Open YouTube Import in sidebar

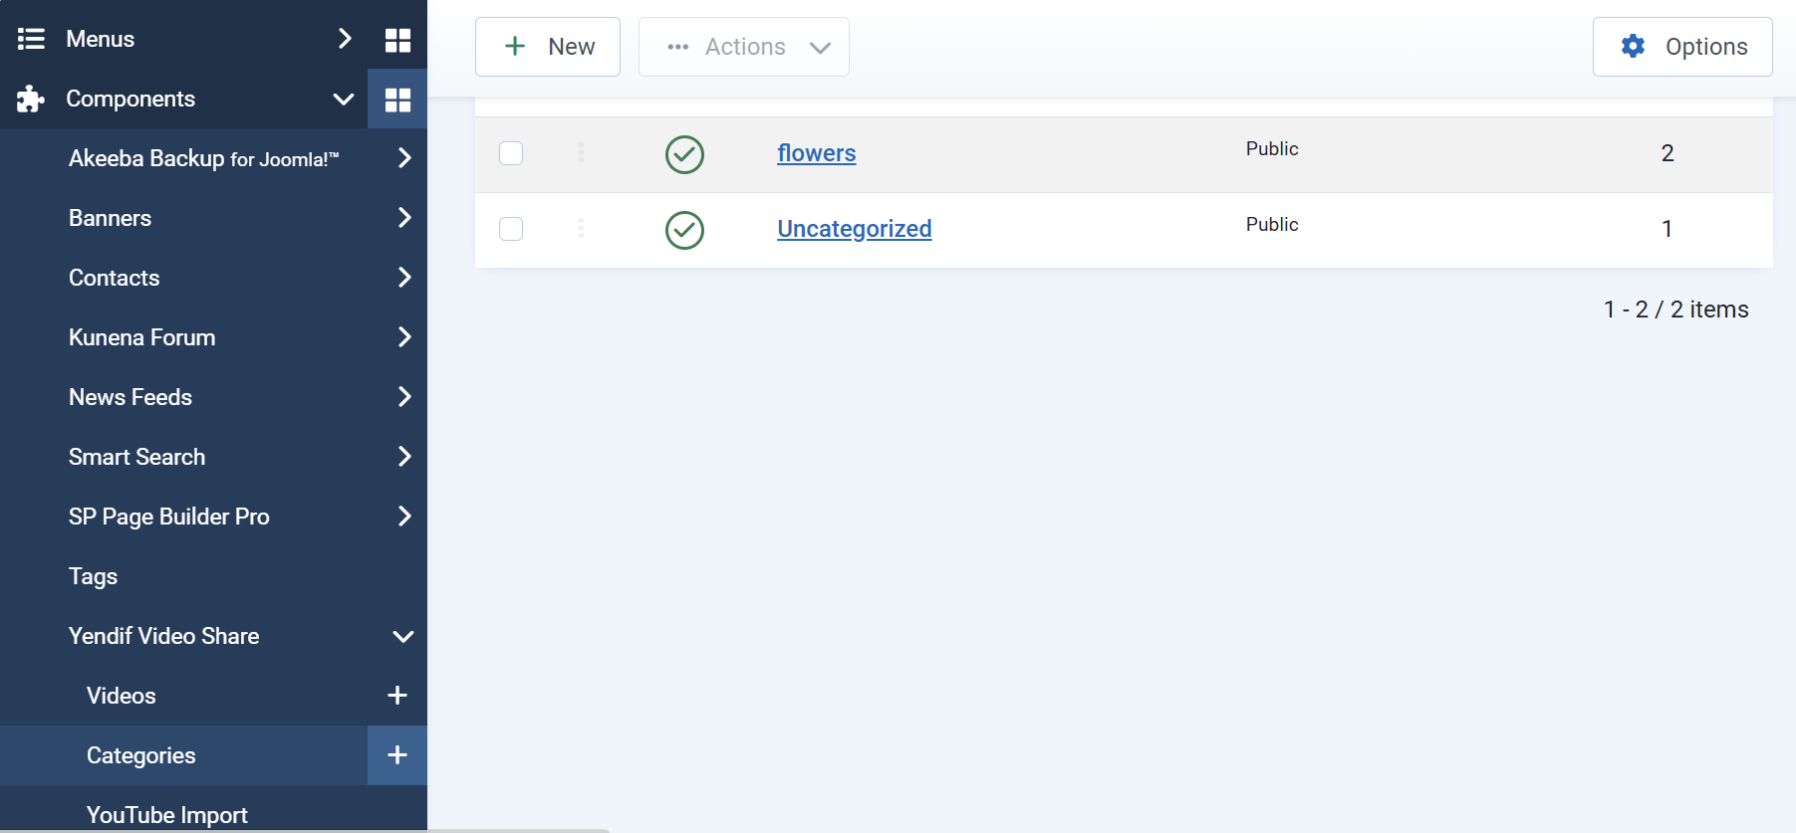click(166, 814)
